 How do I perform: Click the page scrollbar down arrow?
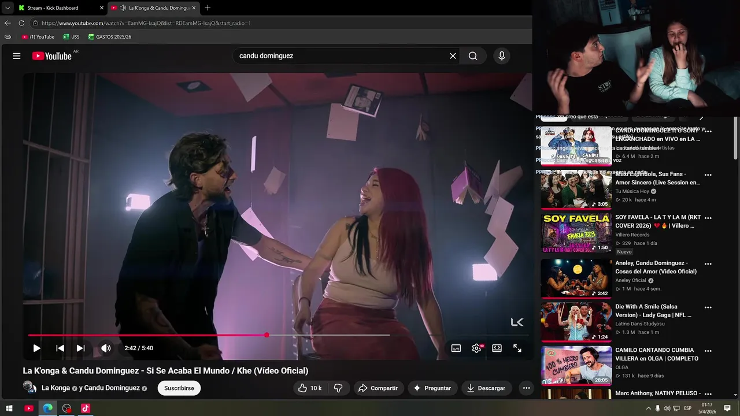(735, 395)
